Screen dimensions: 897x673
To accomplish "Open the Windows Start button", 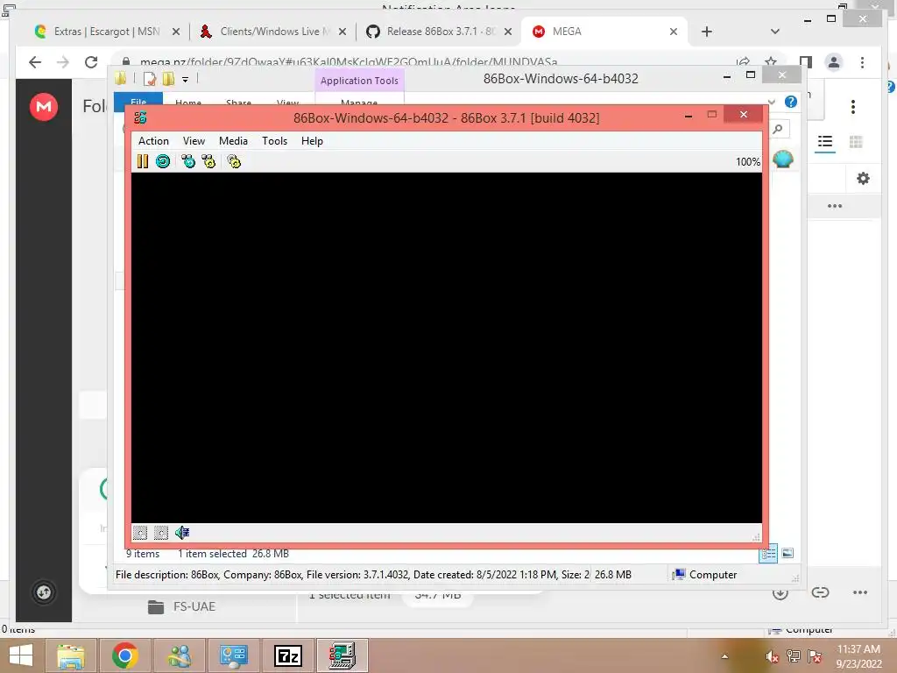I will [x=21, y=655].
